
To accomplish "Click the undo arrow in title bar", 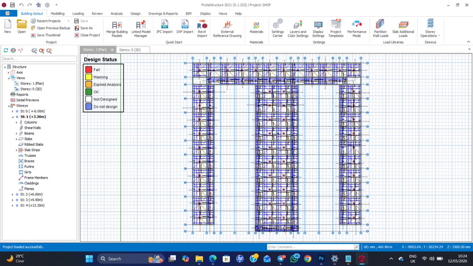I will click(x=21, y=5).
